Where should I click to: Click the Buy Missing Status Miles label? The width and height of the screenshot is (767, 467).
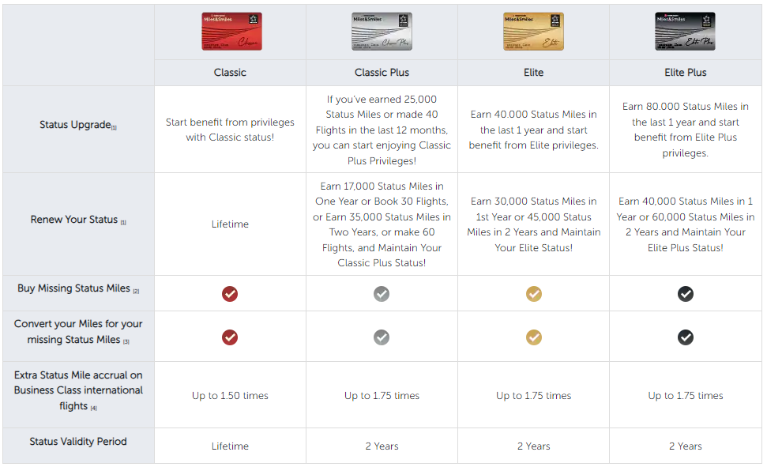pyautogui.click(x=74, y=289)
